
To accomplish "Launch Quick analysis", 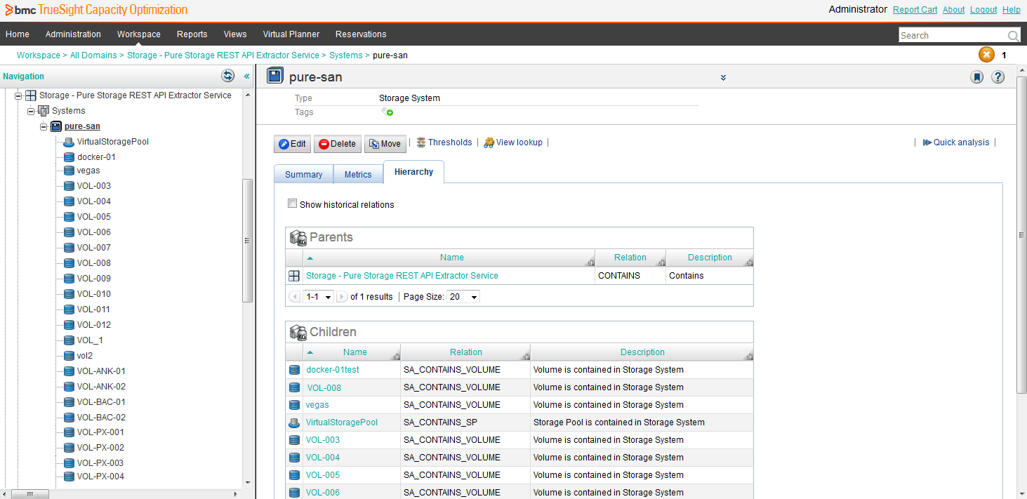I will [x=956, y=142].
